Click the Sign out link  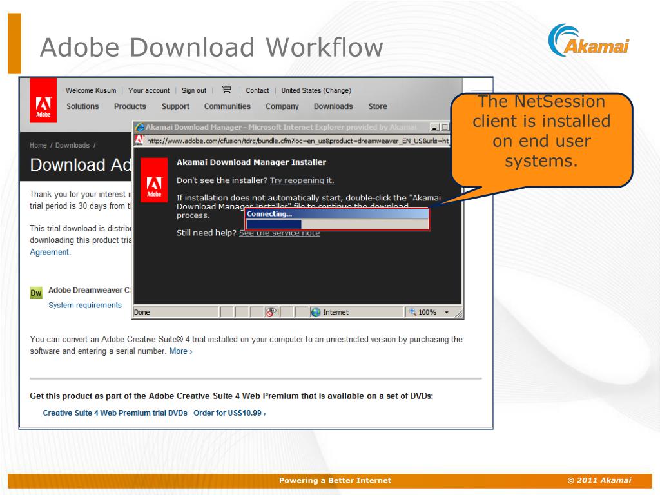[x=194, y=90]
